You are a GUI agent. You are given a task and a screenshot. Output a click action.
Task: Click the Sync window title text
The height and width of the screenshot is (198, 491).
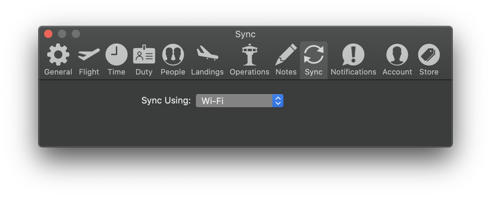tap(245, 34)
